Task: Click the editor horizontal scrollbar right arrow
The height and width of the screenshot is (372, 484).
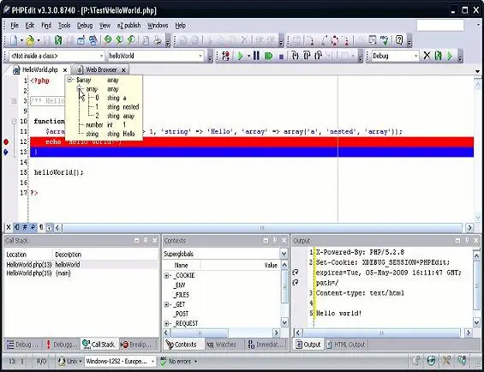Action: pyautogui.click(x=469, y=228)
